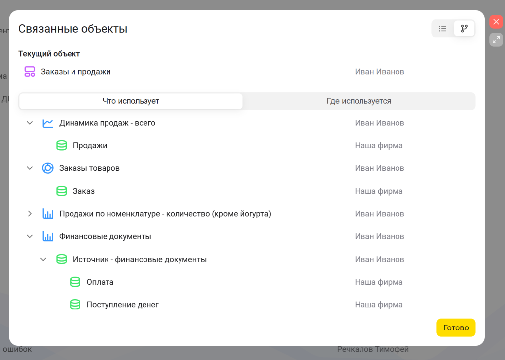The width and height of the screenshot is (505, 360).
Task: Click database icon of Источник - финансовые документы
Action: tap(62, 260)
